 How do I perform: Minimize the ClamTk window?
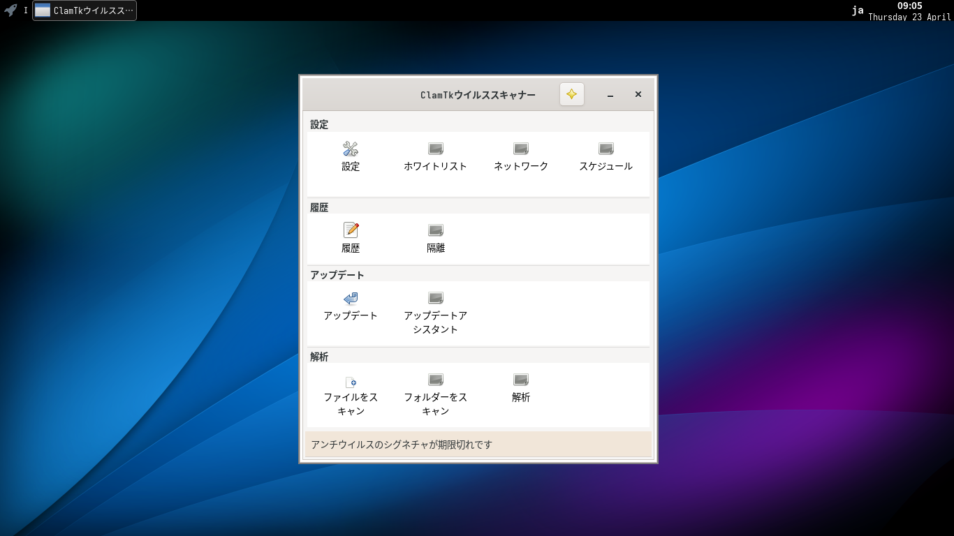(610, 95)
